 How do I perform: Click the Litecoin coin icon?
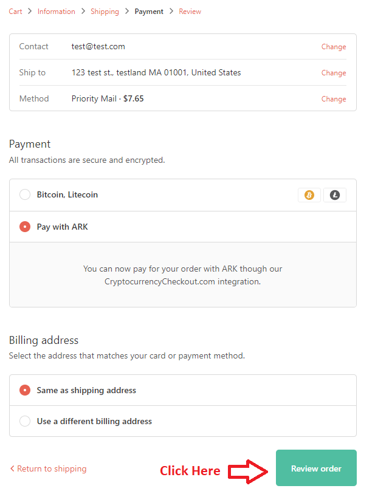click(x=335, y=195)
